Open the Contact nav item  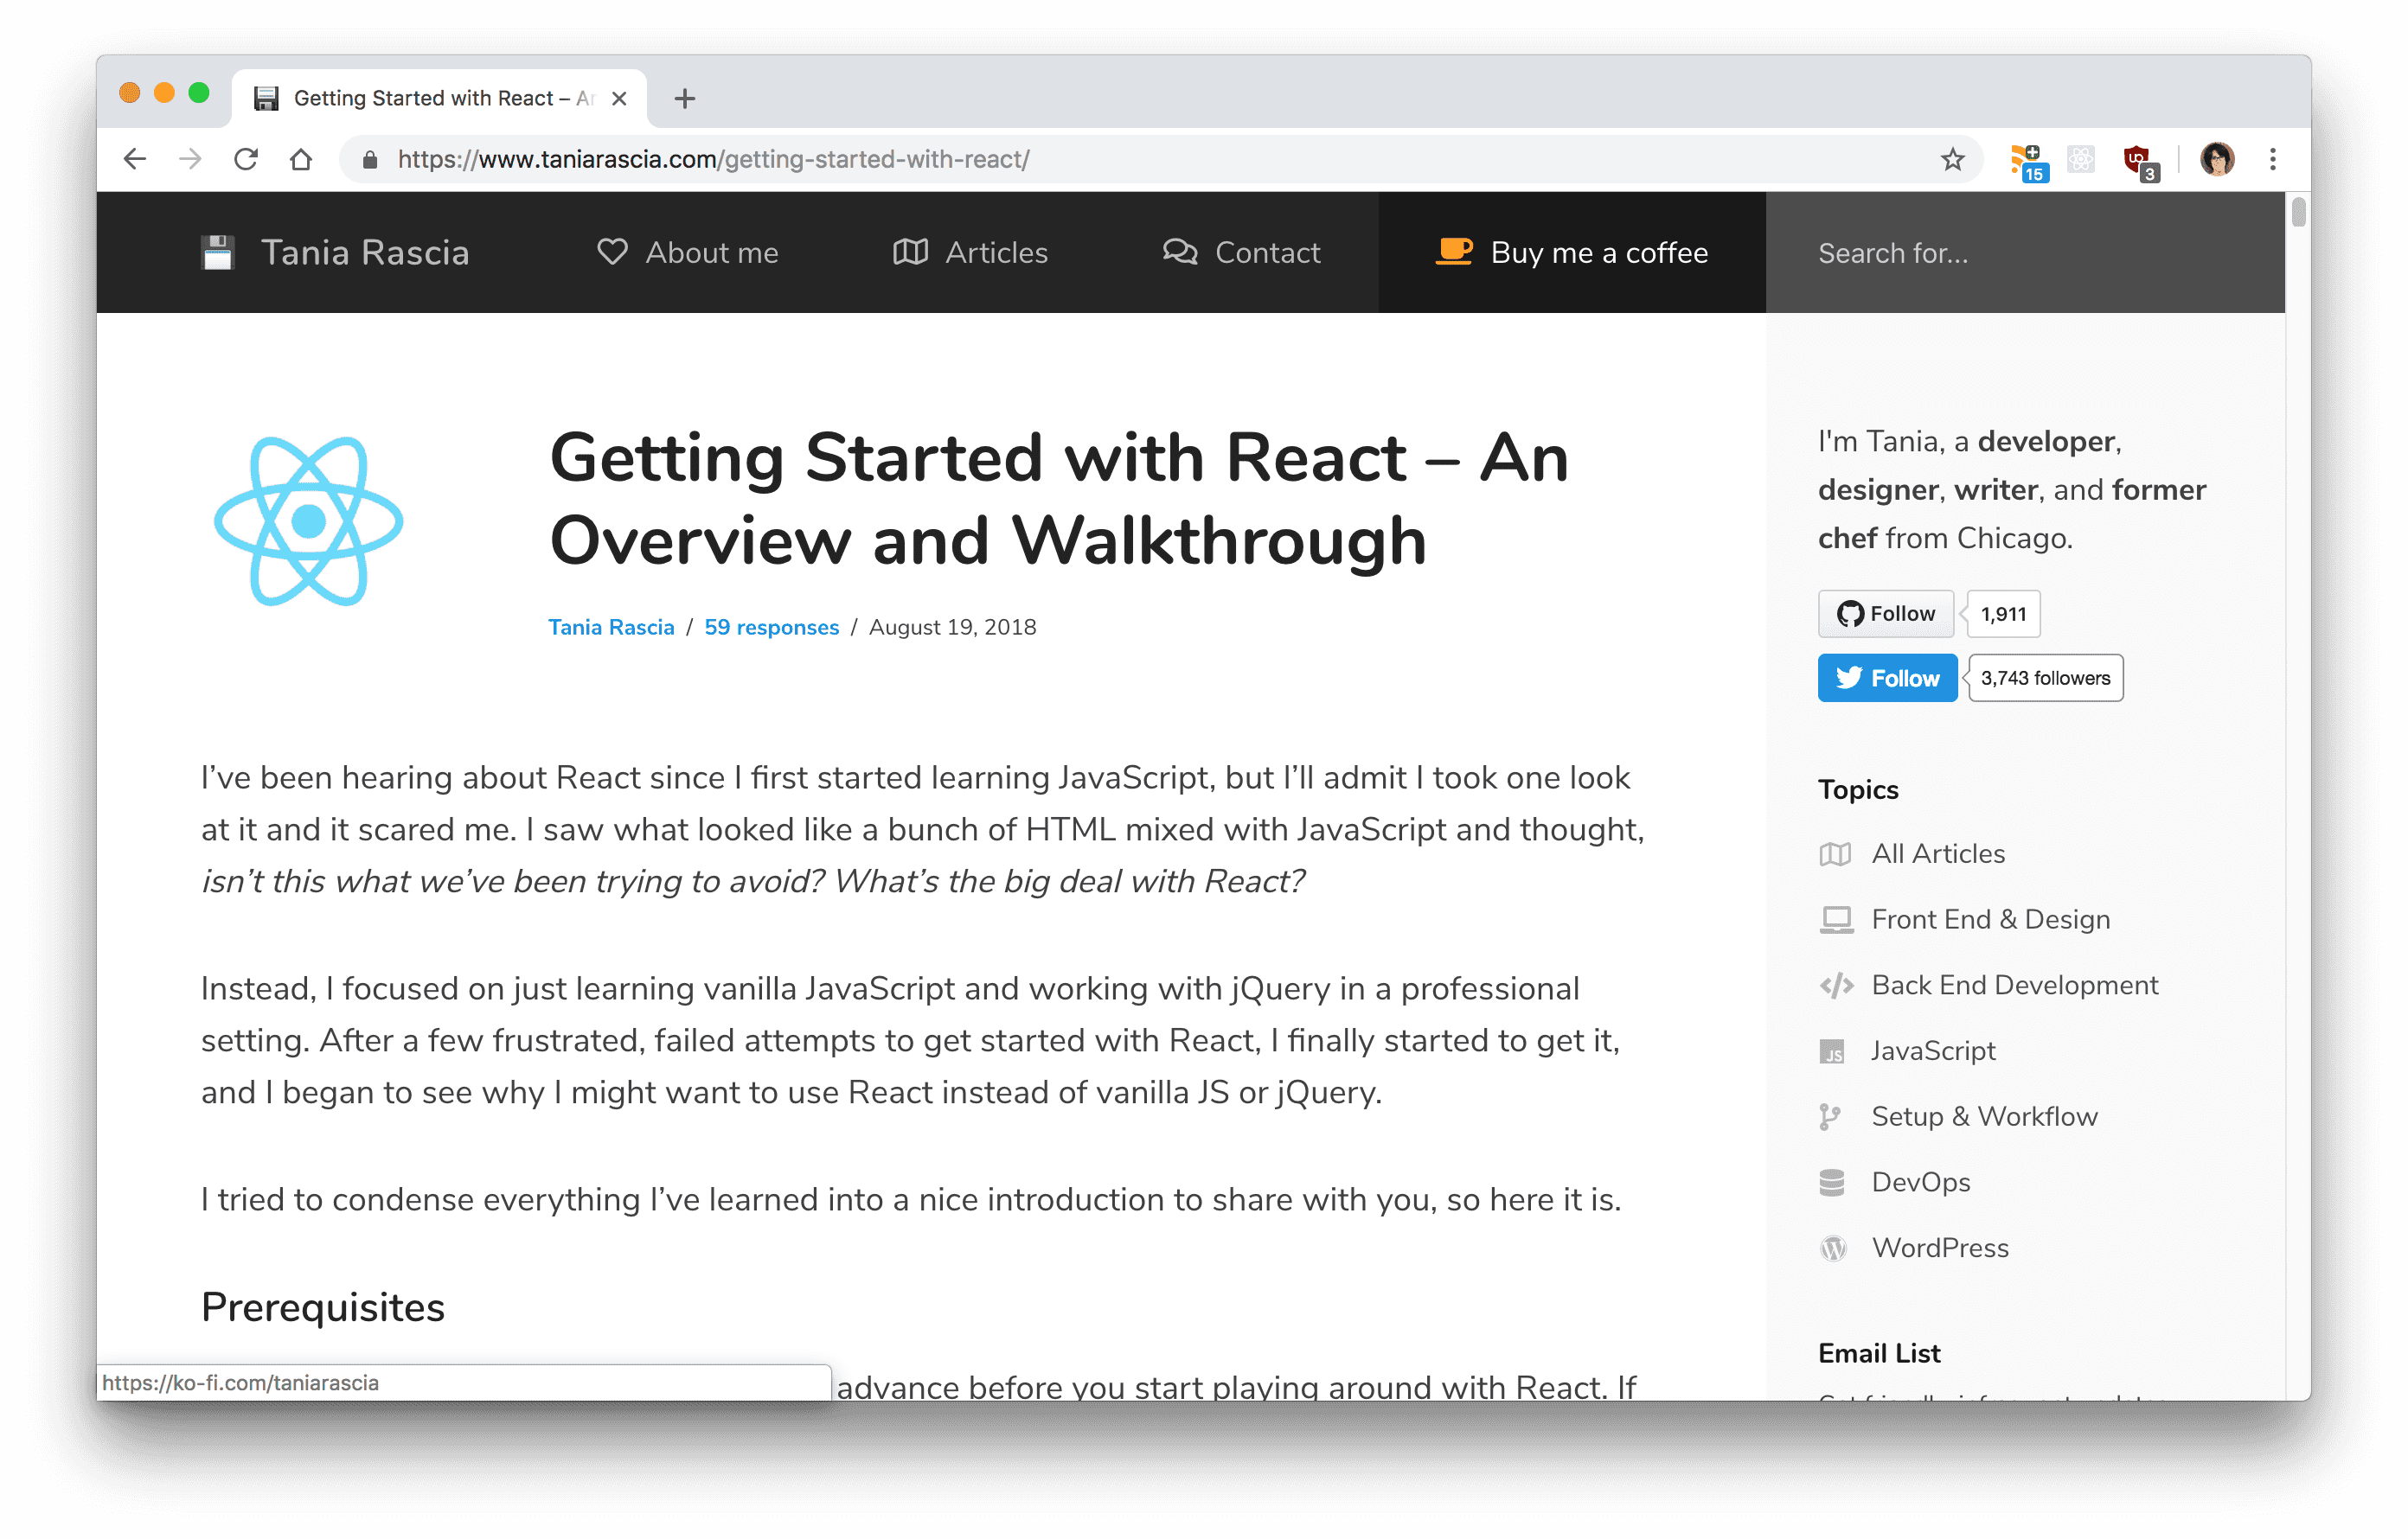point(1241,252)
